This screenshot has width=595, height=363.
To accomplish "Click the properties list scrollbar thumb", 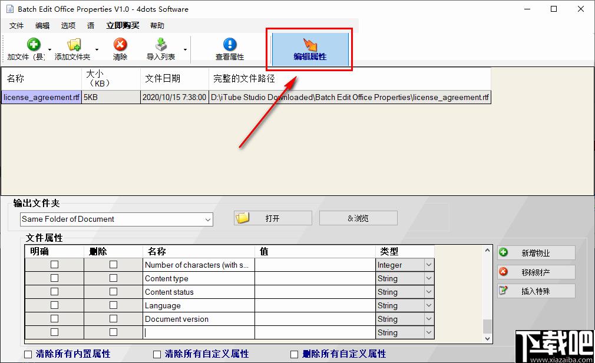I will (x=488, y=327).
